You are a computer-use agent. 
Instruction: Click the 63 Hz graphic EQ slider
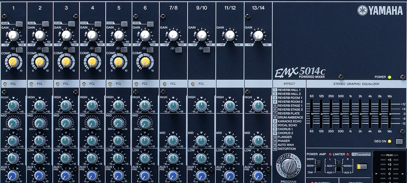312,114
